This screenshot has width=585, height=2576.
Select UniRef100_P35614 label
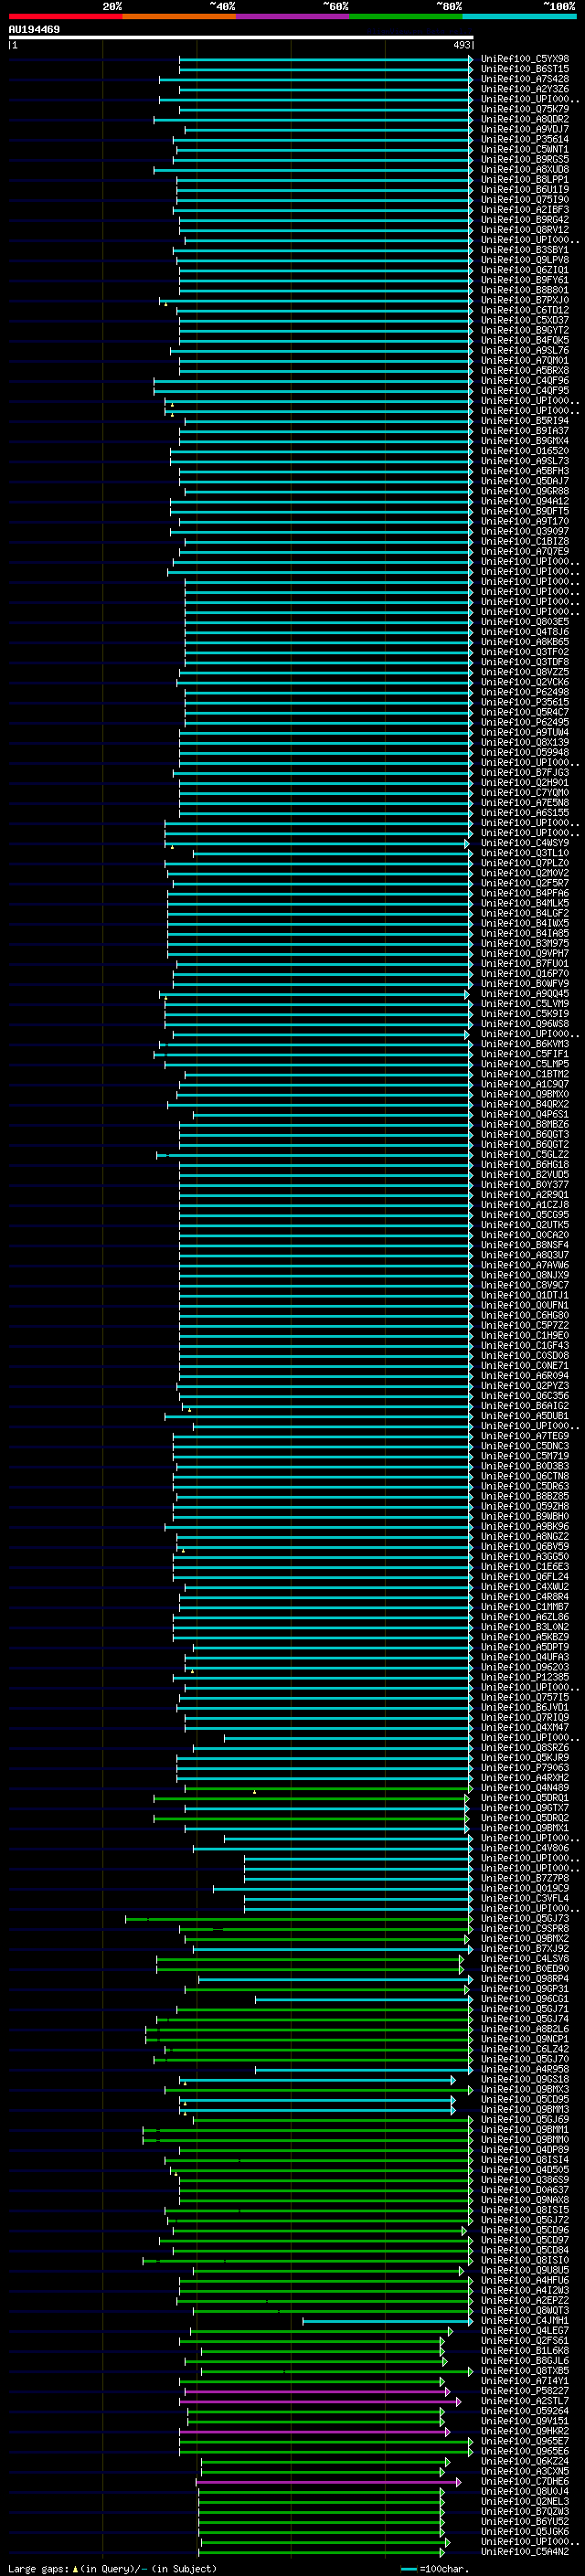pos(525,139)
